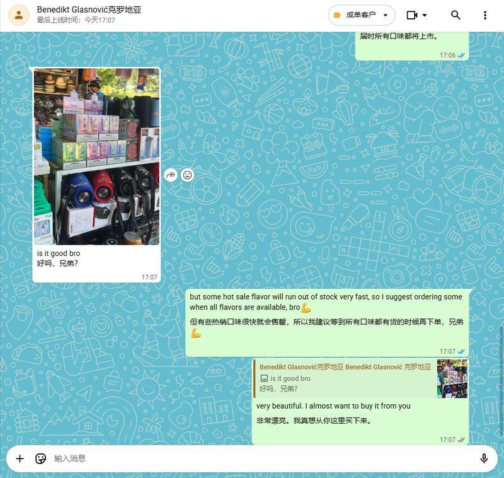Open the received shop shelf photo
504x478 pixels.
[97, 156]
